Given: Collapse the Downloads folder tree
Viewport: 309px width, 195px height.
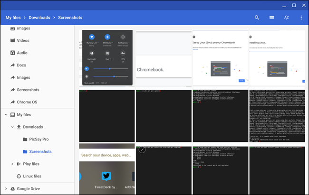Looking at the screenshot, I should click(x=12, y=127).
